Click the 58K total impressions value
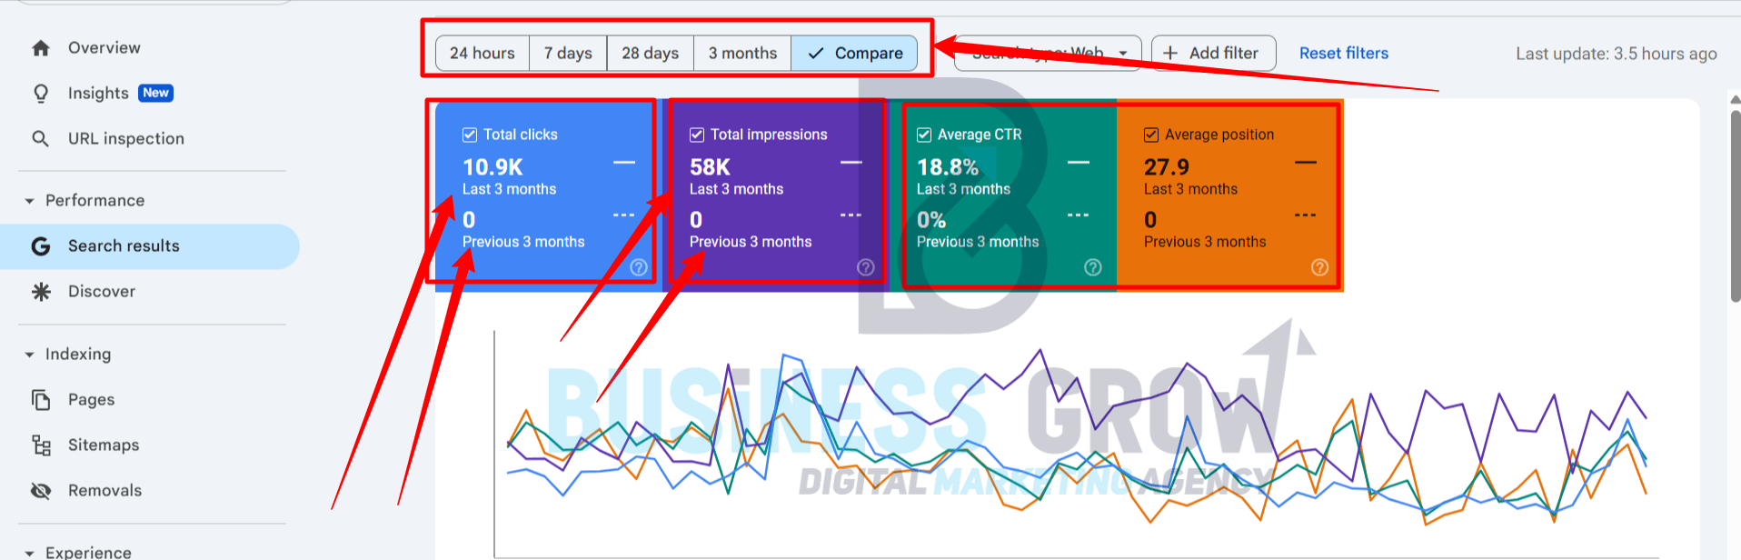The height and width of the screenshot is (560, 1741). (x=710, y=167)
